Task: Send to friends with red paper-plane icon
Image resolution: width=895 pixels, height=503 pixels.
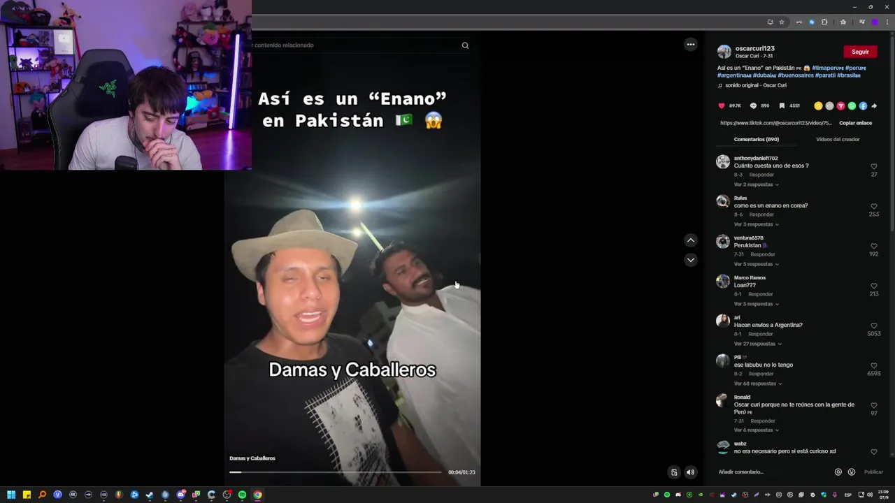Action: tap(840, 106)
